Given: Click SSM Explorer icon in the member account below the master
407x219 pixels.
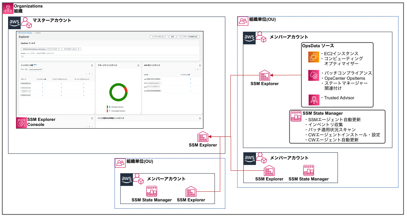Looking at the screenshot, I should tap(191, 192).
